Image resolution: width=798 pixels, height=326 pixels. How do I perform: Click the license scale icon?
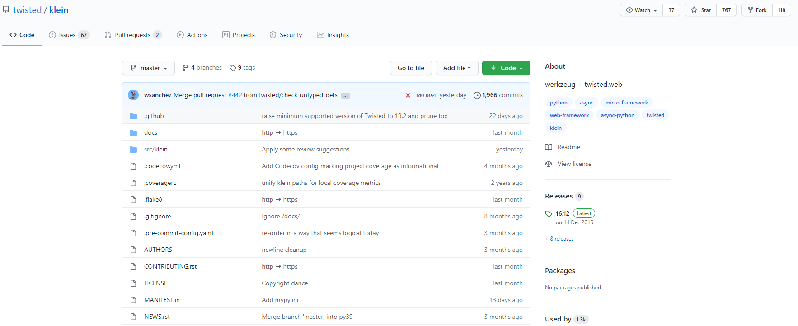pos(549,164)
